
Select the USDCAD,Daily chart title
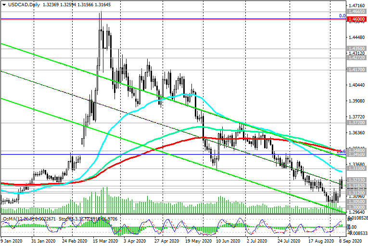(x=24, y=5)
